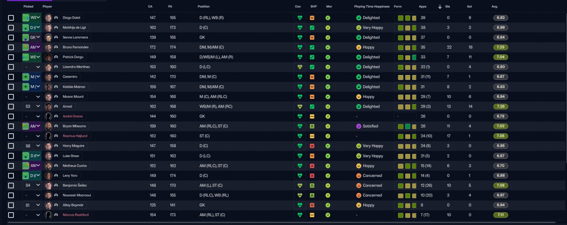Click sharpness icon for Harry Maguire
Screen dimensions: 567x225
point(312,146)
